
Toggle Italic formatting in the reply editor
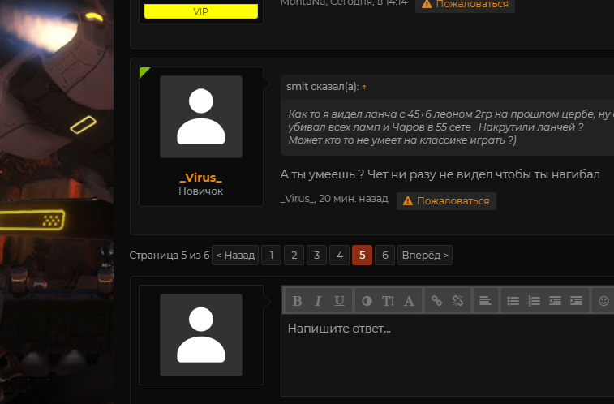point(318,301)
